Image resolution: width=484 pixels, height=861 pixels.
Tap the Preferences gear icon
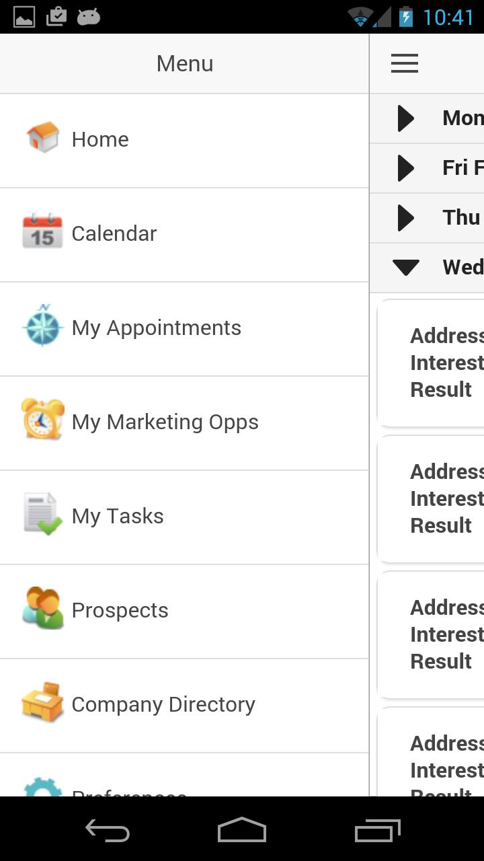coord(42,787)
